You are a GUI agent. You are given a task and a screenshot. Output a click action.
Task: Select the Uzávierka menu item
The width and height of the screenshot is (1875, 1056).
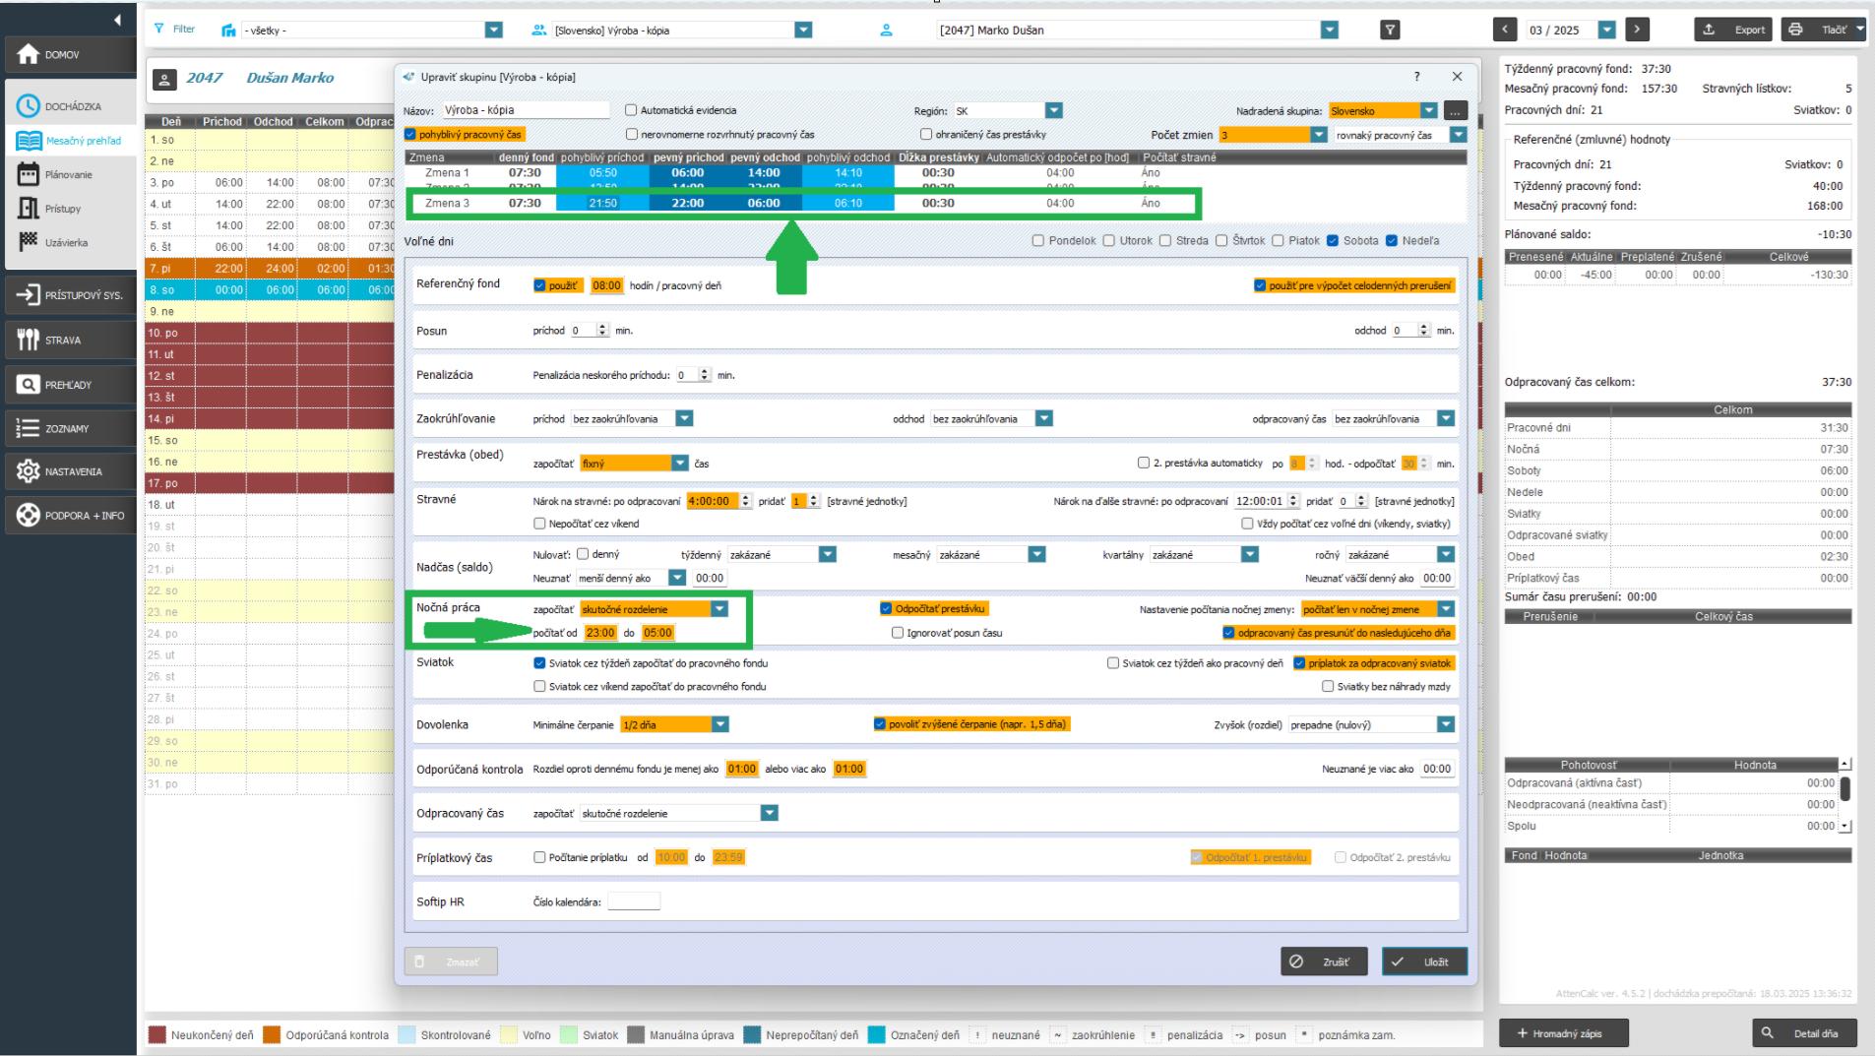tap(66, 243)
